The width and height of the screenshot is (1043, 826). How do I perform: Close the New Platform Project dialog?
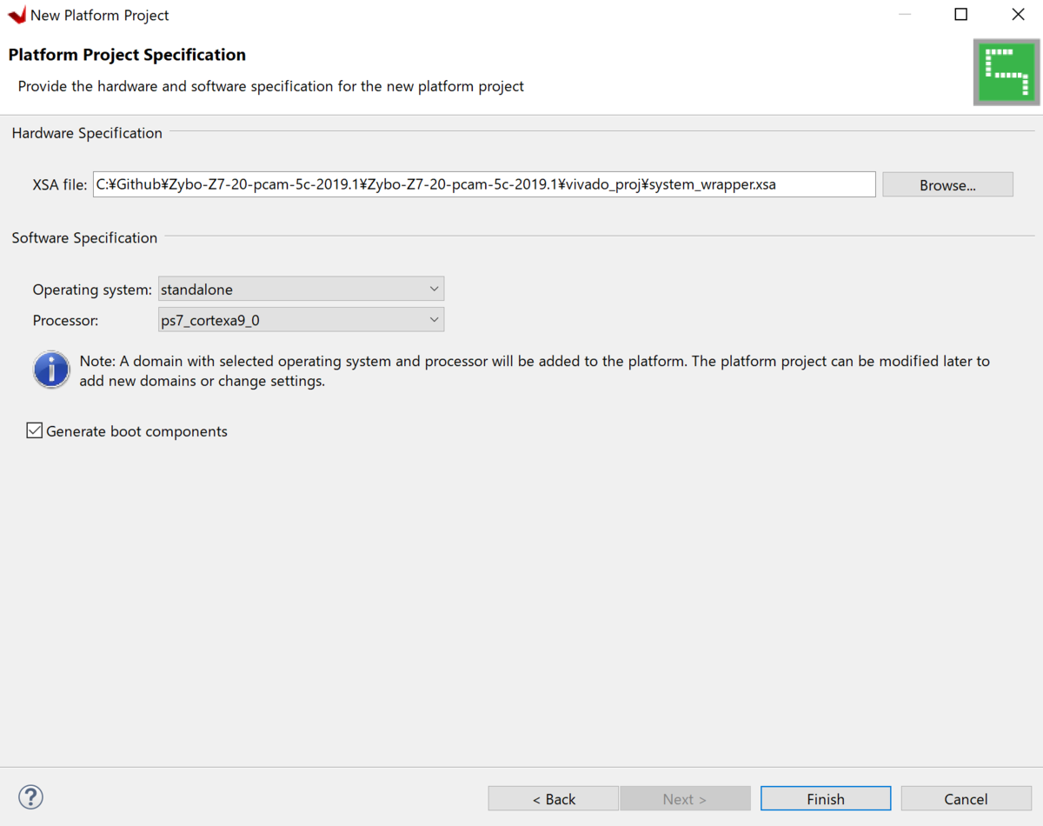pos(1018,15)
